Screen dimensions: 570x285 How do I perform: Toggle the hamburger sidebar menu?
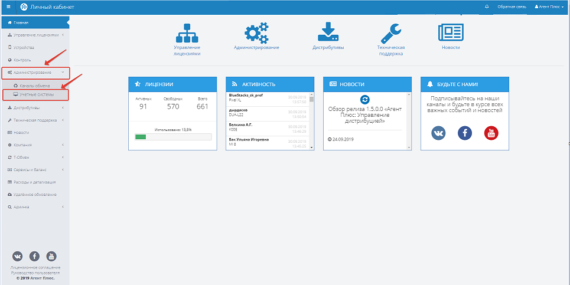(x=9, y=7)
